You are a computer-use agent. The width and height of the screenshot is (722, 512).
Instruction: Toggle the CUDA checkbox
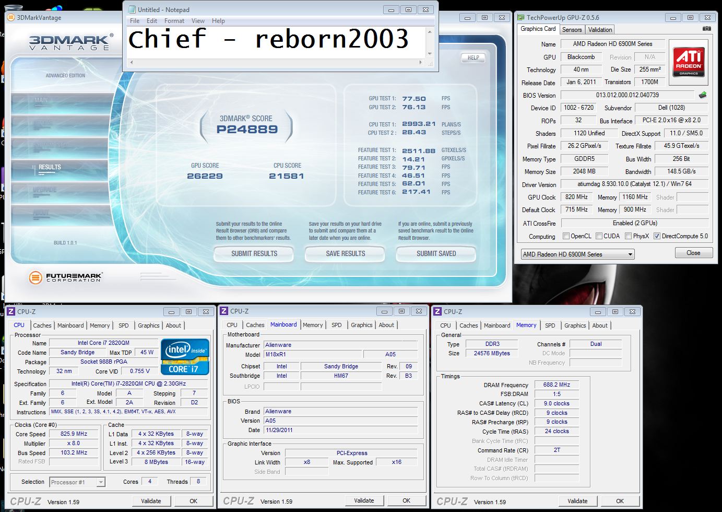tap(599, 236)
